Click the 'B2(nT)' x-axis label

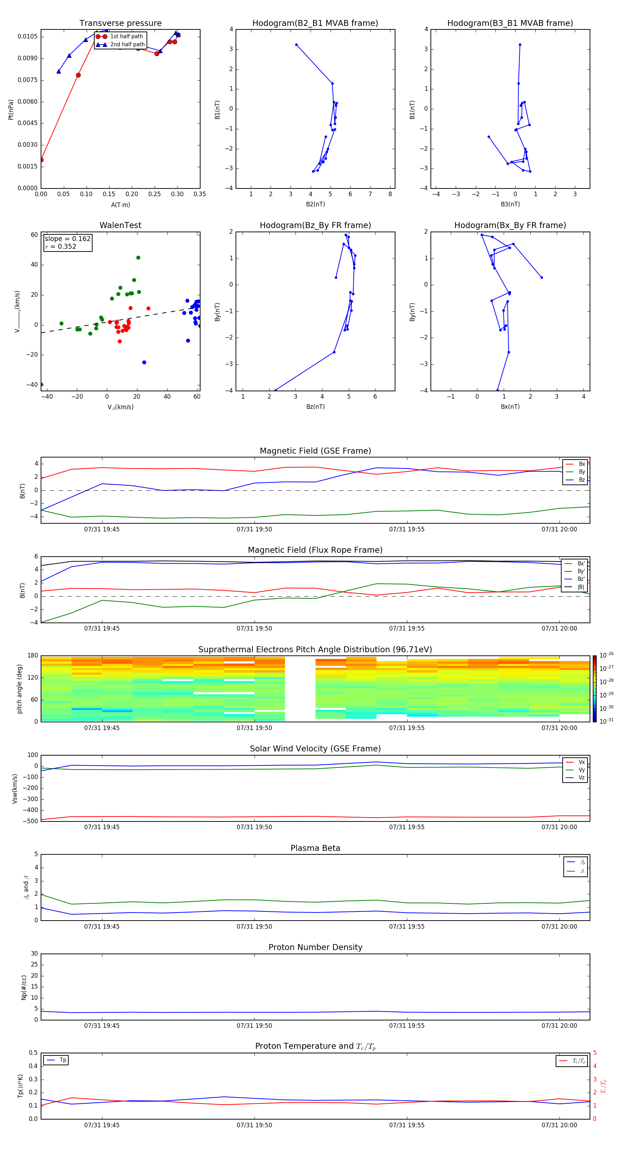(x=315, y=204)
